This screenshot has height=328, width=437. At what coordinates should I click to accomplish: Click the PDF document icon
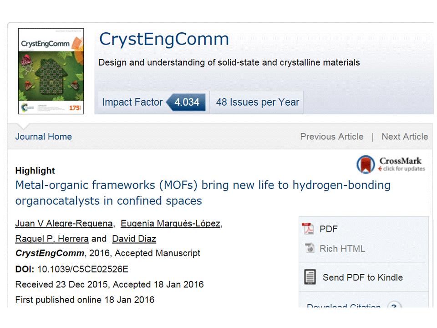[x=309, y=229]
